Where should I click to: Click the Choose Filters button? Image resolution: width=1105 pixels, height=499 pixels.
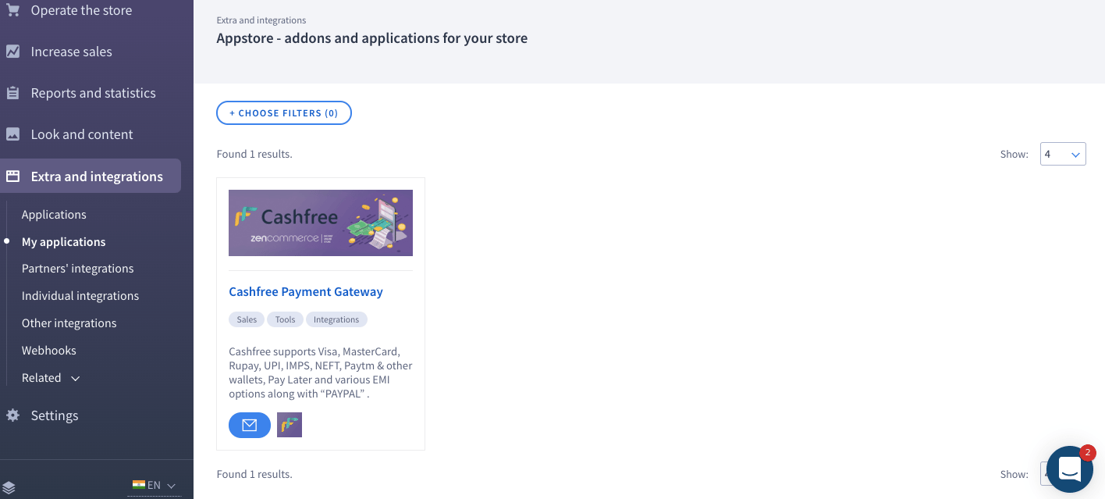pyautogui.click(x=284, y=113)
